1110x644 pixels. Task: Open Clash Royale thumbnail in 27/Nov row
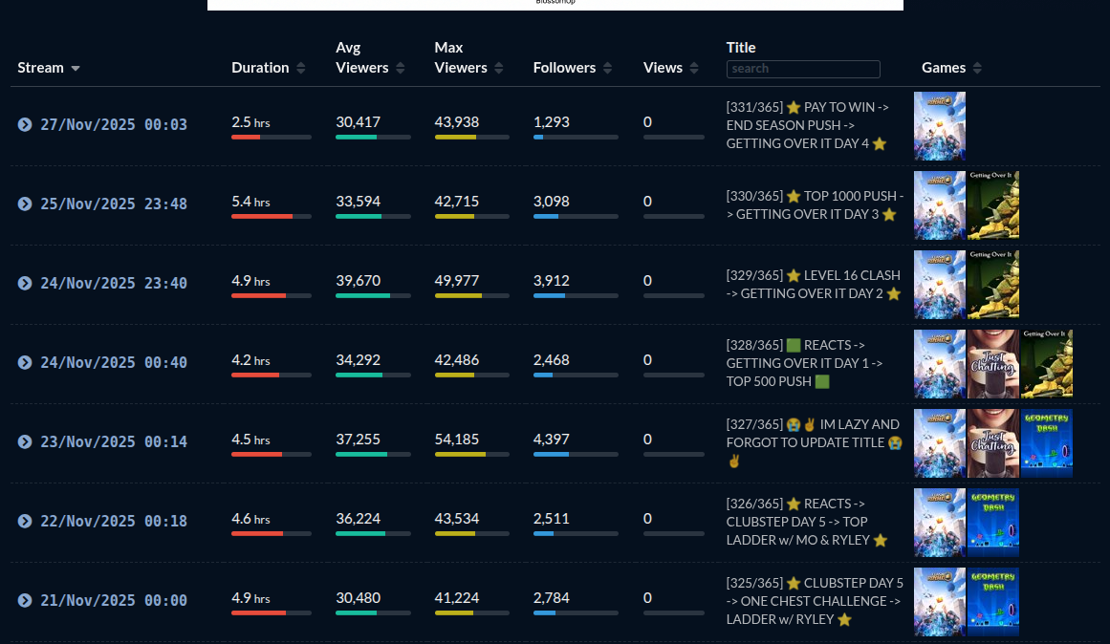pyautogui.click(x=940, y=126)
